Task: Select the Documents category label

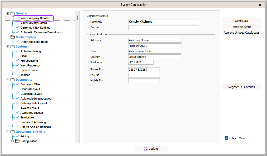Action: point(24,80)
